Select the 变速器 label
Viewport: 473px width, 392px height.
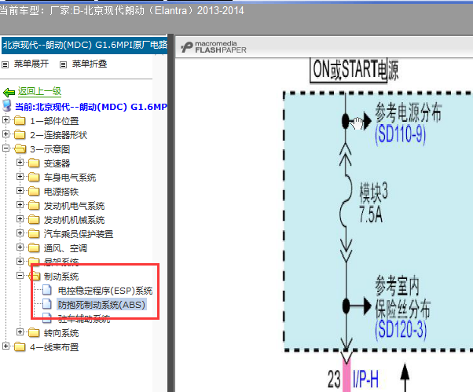(57, 163)
